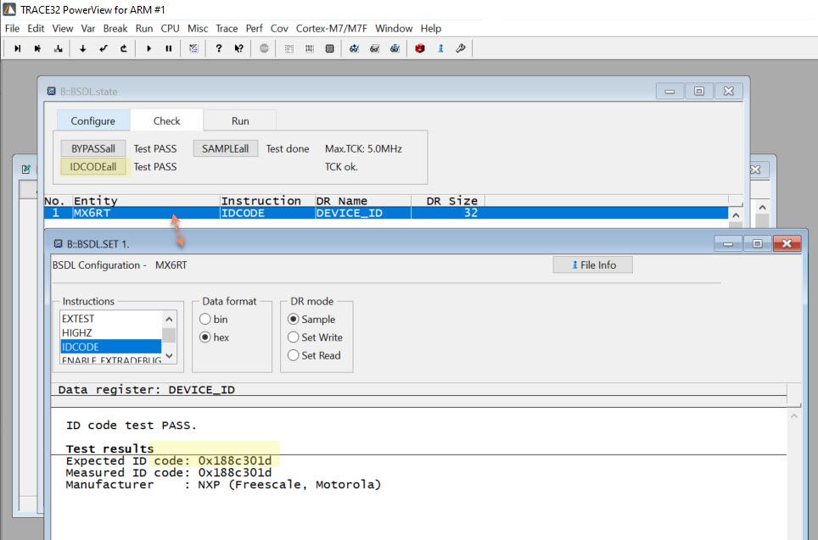Select IDCODE in Instructions list
This screenshot has width=818, height=540.
point(110,347)
